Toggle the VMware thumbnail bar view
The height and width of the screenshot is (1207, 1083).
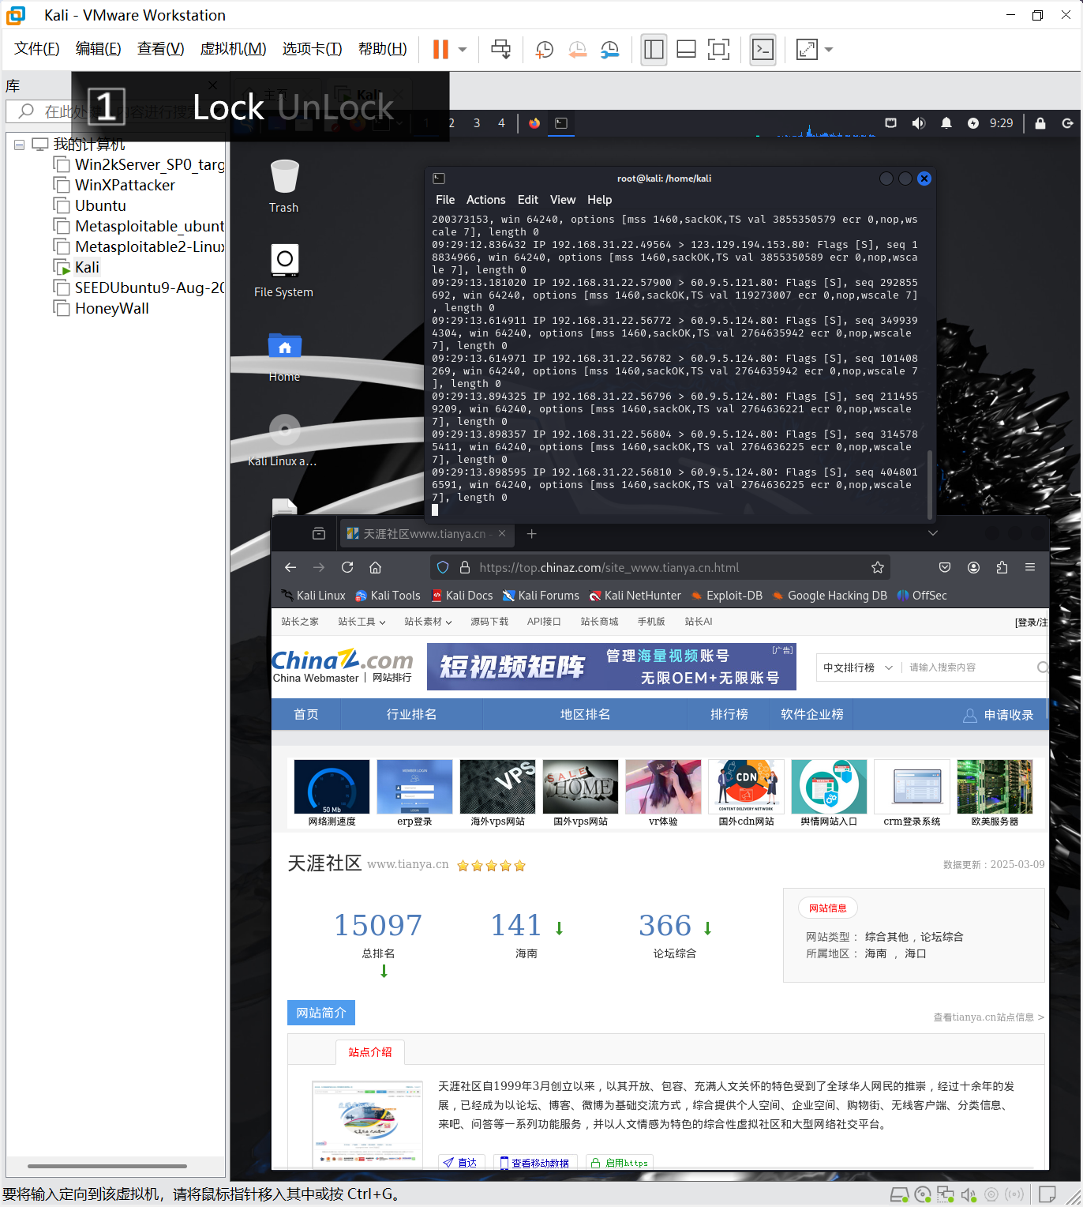[x=686, y=50]
